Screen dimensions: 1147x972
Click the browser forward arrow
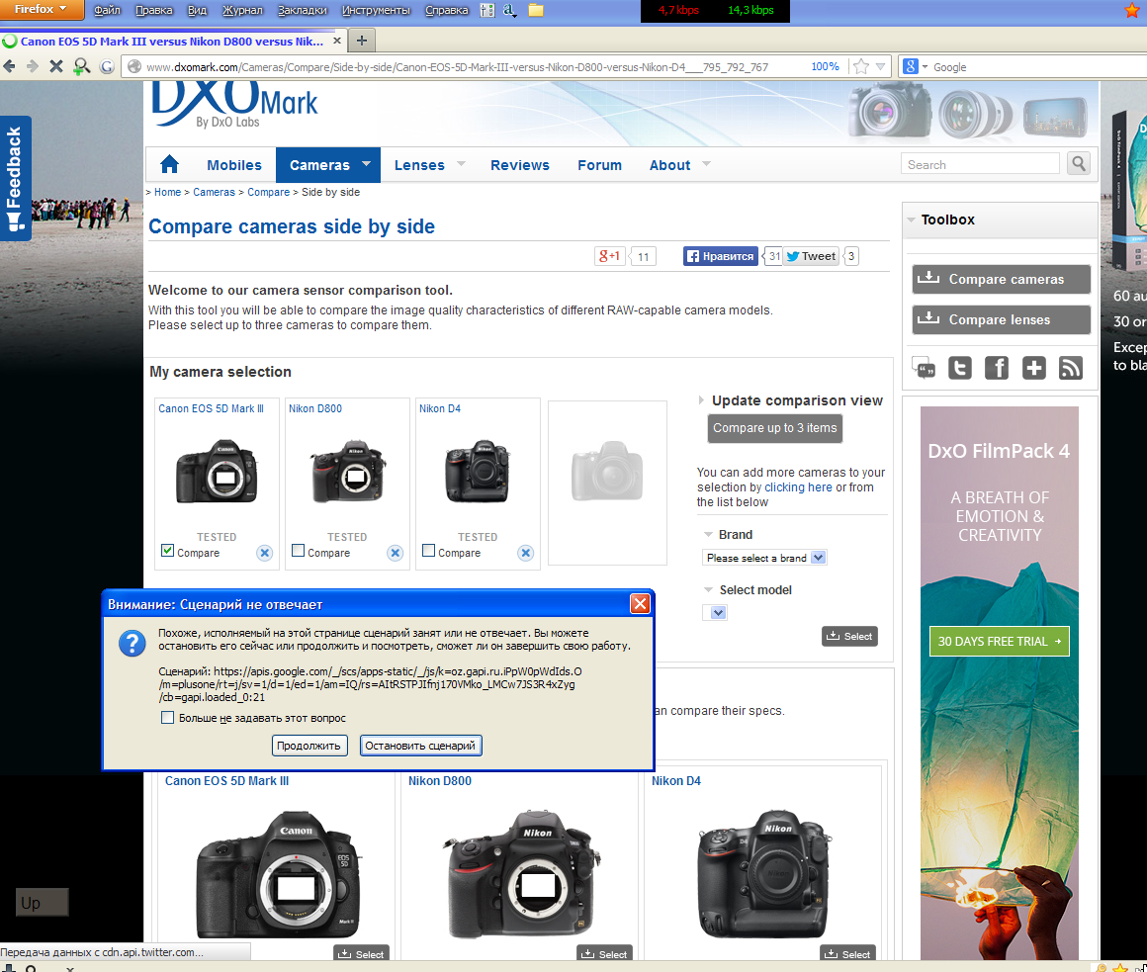click(x=33, y=66)
